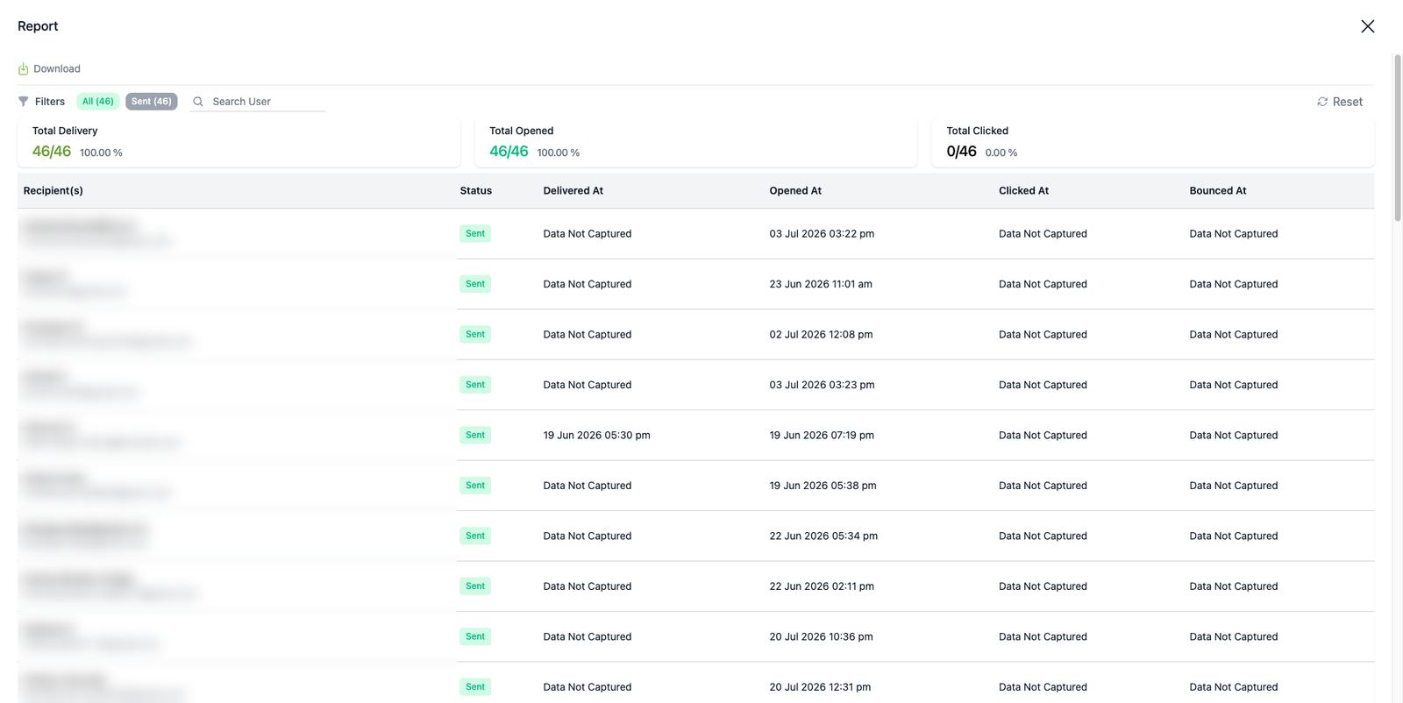Click the Opened At column header
Viewport: 1403px width, 703px height.
coord(795,190)
